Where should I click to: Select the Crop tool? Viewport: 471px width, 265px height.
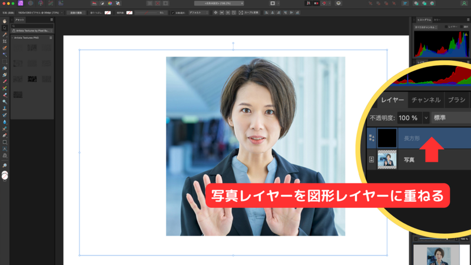click(5, 41)
